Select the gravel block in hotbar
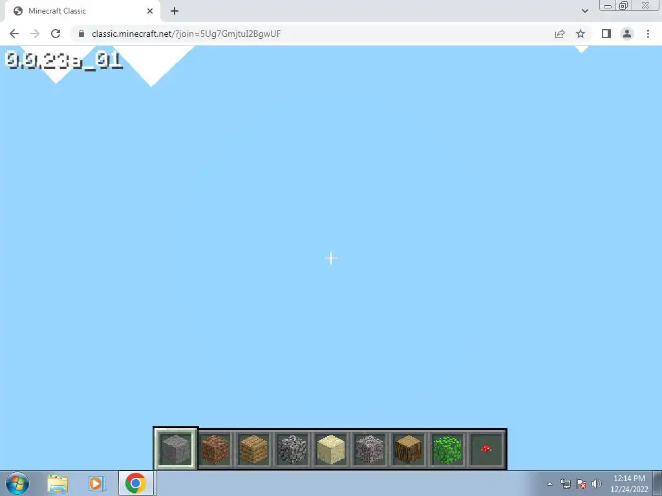Screen dimensions: 662x496 coord(369,449)
